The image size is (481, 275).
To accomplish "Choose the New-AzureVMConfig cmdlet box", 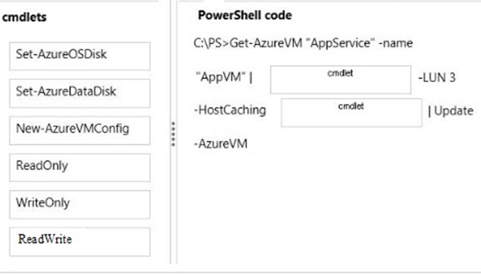I will [80, 130].
